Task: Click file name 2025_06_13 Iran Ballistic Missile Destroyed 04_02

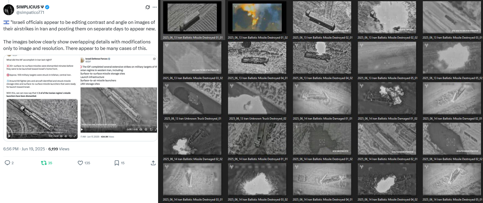Action: 322,78
